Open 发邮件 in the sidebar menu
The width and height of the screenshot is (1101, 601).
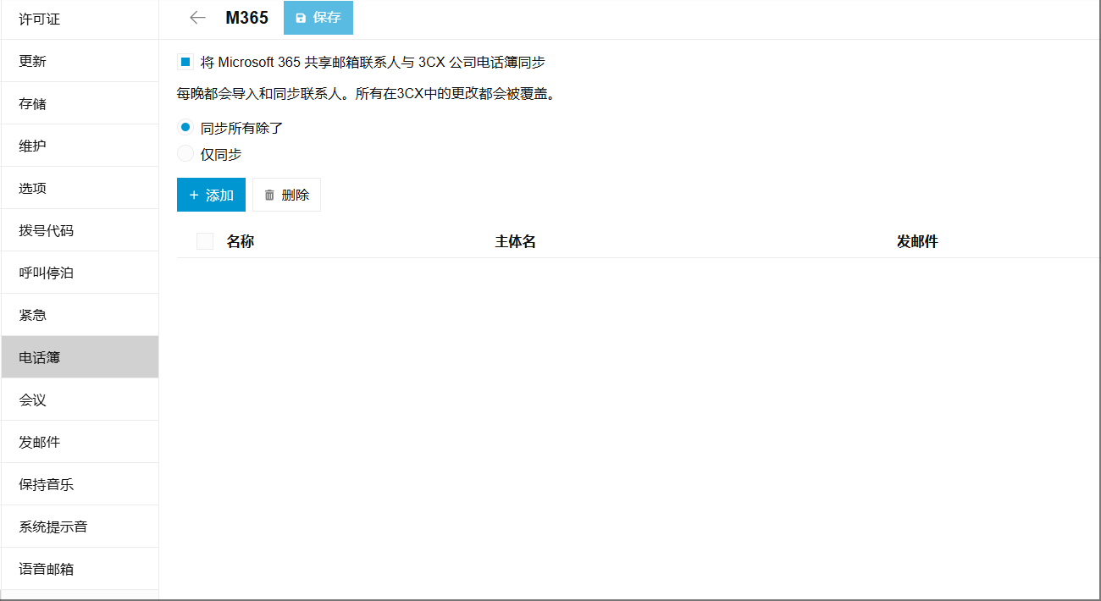point(80,442)
